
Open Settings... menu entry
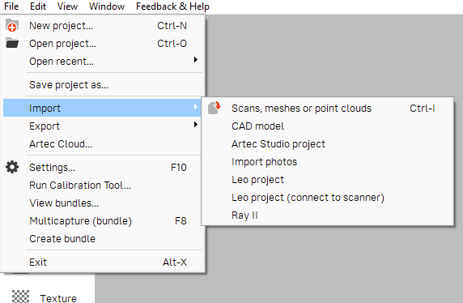click(x=103, y=168)
